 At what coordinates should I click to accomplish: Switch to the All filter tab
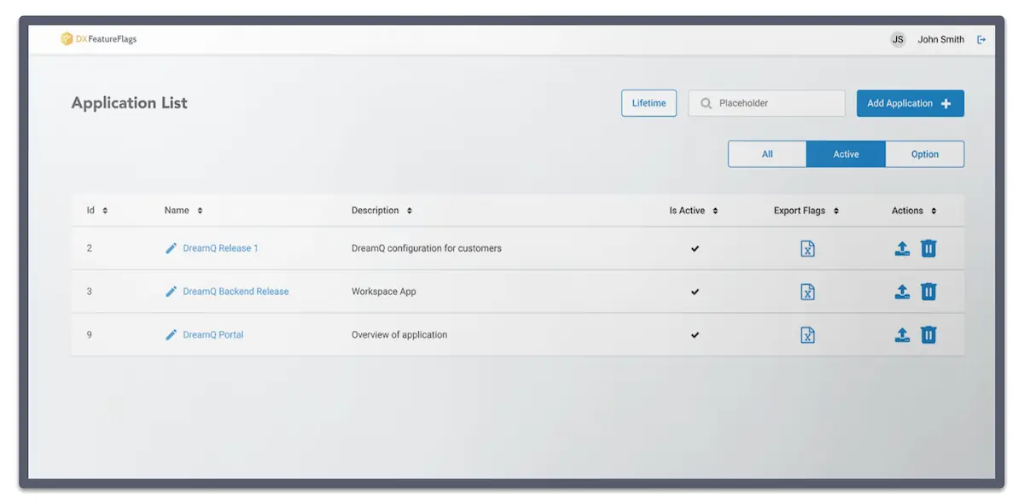[766, 154]
